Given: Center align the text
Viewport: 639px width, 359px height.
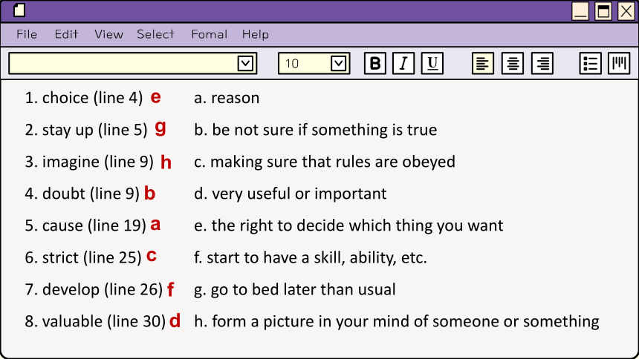Looking at the screenshot, I should tap(513, 64).
